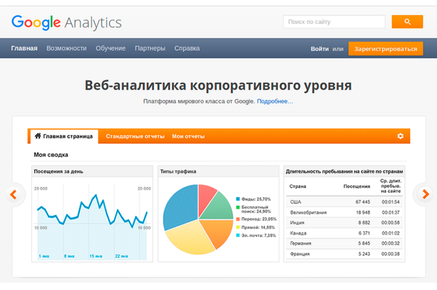Click the 8 янв axis label
Screen dimensions: 437x290
pyautogui.click(x=69, y=256)
